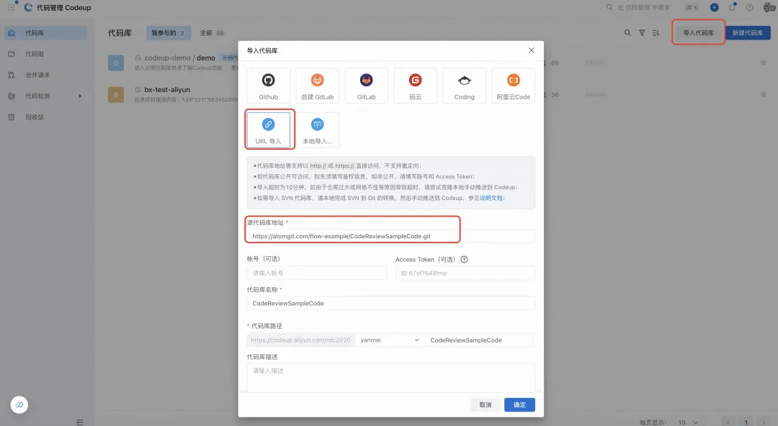Open 合并请求 in sidebar
Image resolution: width=778 pixels, height=426 pixels.
[x=45, y=75]
